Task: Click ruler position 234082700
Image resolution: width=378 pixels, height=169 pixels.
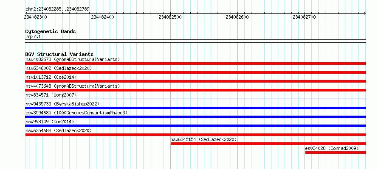Action: (x=305, y=17)
